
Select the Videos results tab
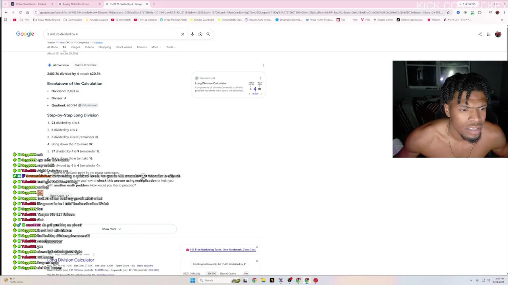[89, 47]
